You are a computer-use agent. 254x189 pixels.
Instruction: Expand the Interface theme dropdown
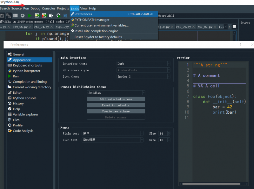144,64
